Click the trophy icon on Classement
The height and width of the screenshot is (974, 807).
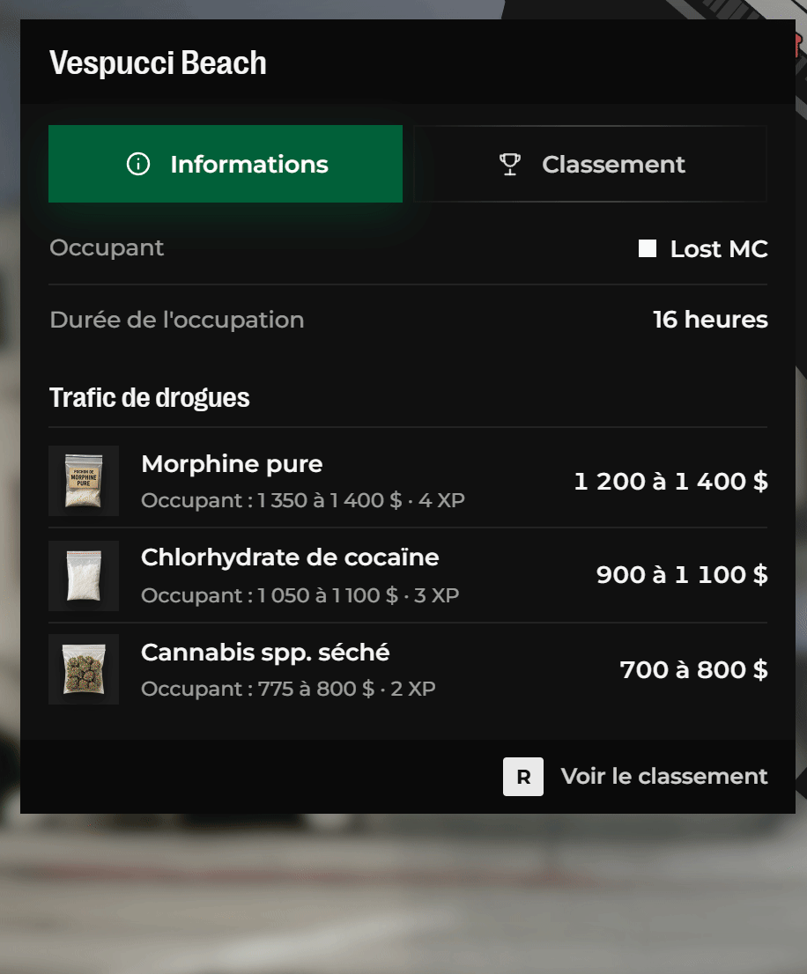(x=510, y=164)
